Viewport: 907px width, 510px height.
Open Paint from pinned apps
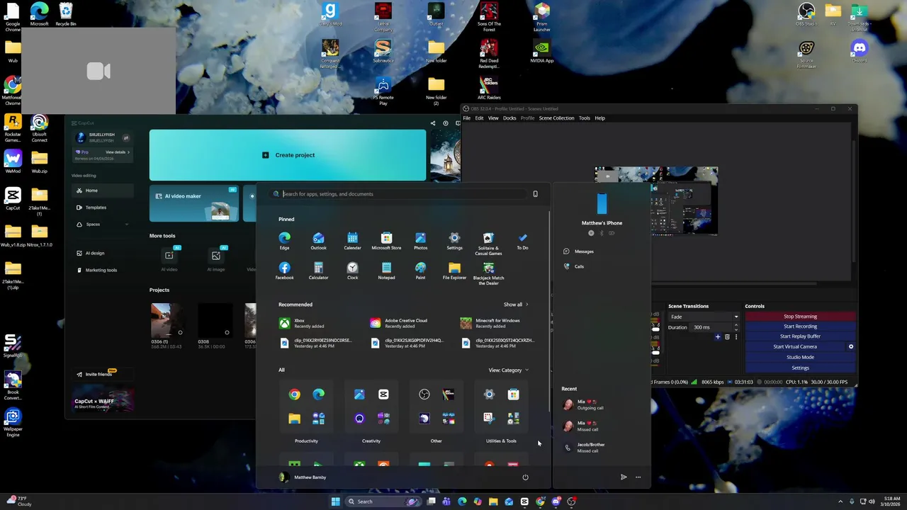[420, 271]
